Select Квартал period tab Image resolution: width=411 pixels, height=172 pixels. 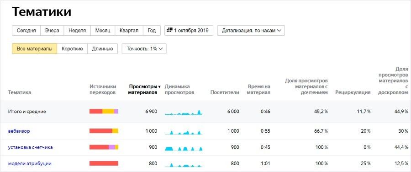point(129,31)
